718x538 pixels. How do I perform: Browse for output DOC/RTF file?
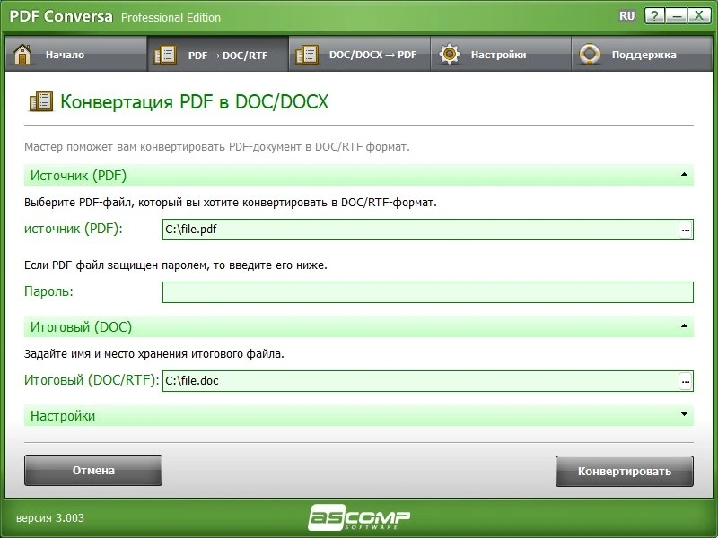(x=685, y=381)
